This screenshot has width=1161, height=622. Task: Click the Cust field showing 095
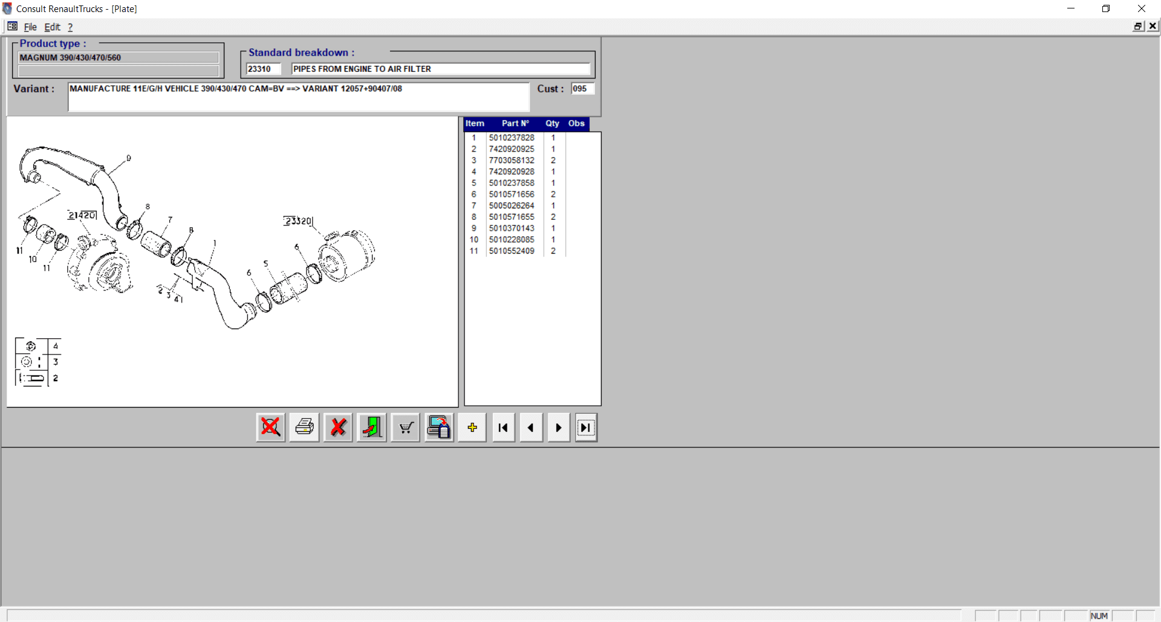click(583, 89)
